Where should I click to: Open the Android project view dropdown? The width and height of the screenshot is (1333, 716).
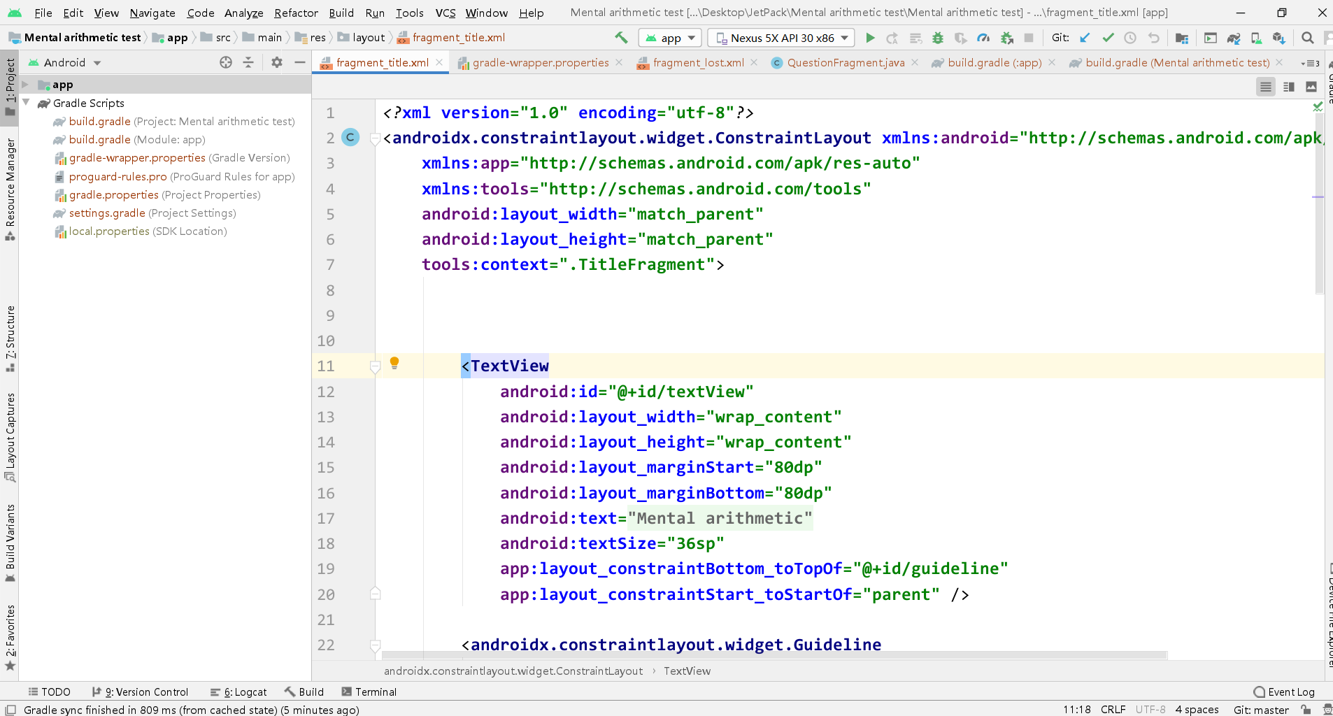coord(65,62)
